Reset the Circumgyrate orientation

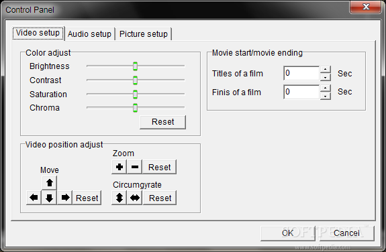[x=160, y=198]
